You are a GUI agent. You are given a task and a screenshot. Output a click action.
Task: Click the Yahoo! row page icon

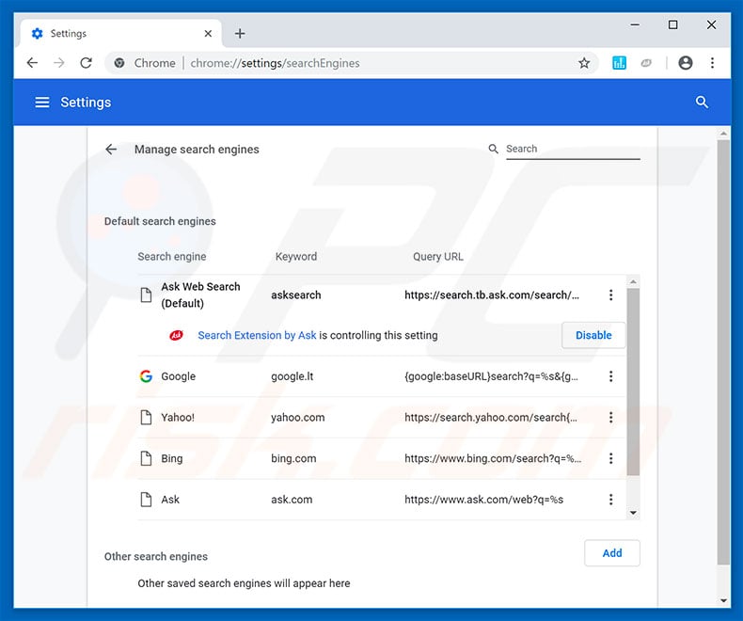(146, 417)
